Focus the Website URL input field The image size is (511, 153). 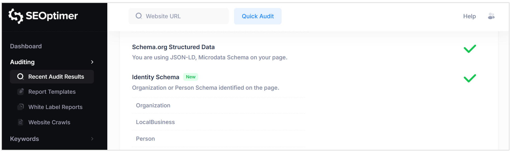(x=183, y=16)
